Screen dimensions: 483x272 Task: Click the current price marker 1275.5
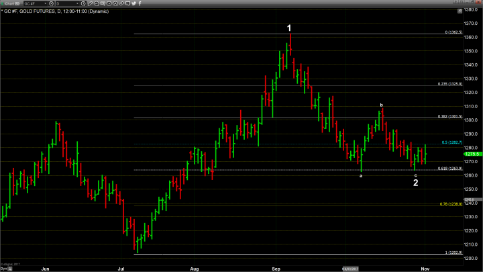pyautogui.click(x=472, y=154)
